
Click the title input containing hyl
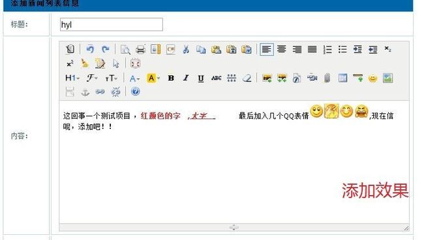[112, 25]
